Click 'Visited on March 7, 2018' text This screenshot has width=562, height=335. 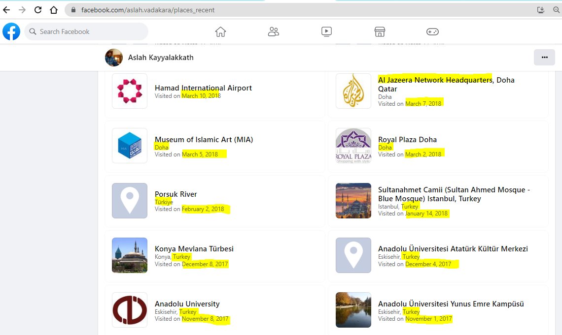coord(410,104)
